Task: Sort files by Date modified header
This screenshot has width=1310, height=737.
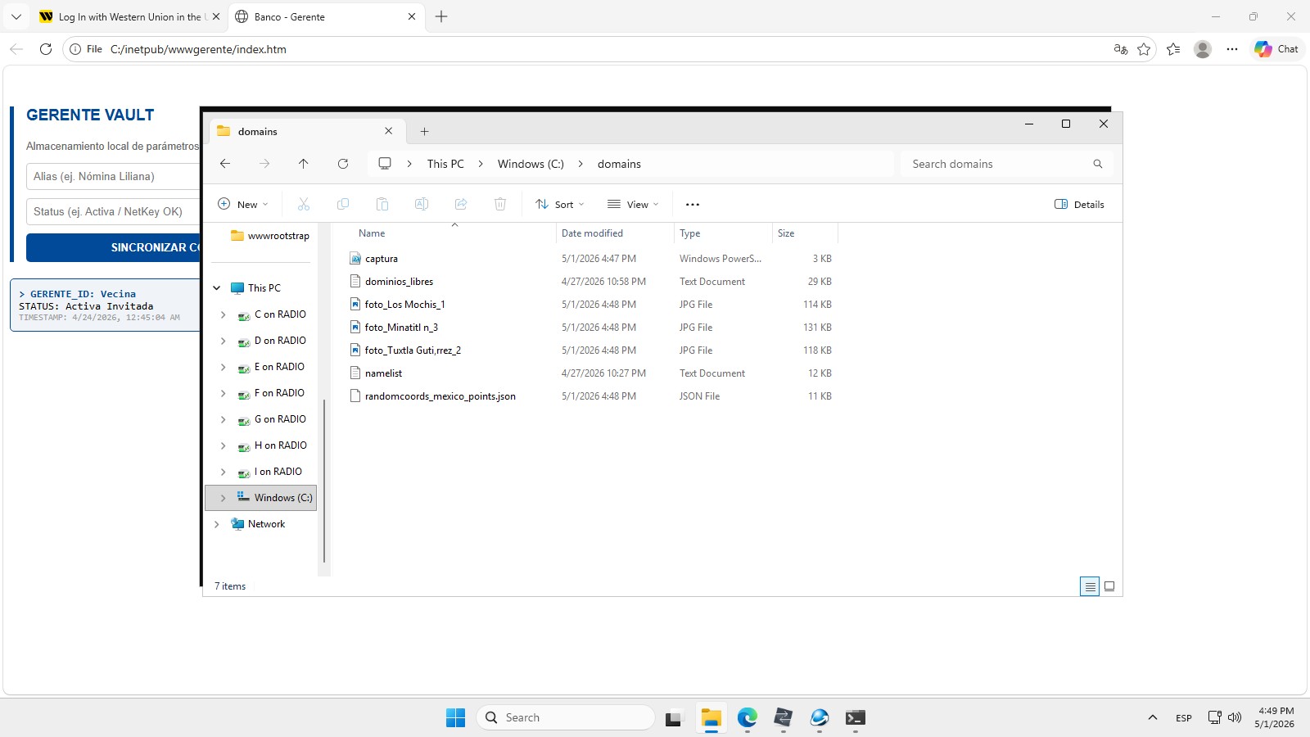Action: pyautogui.click(x=592, y=233)
